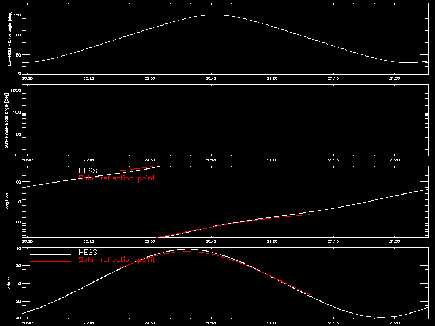Click the 20 tick label on Latitude plot

(18, 266)
